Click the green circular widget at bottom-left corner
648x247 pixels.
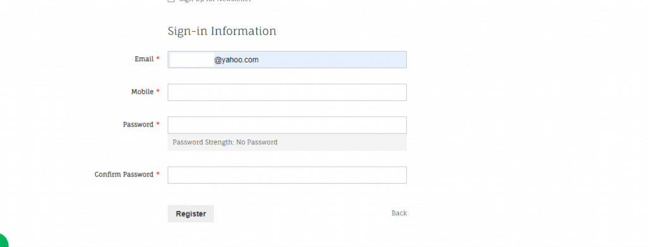click(3, 241)
